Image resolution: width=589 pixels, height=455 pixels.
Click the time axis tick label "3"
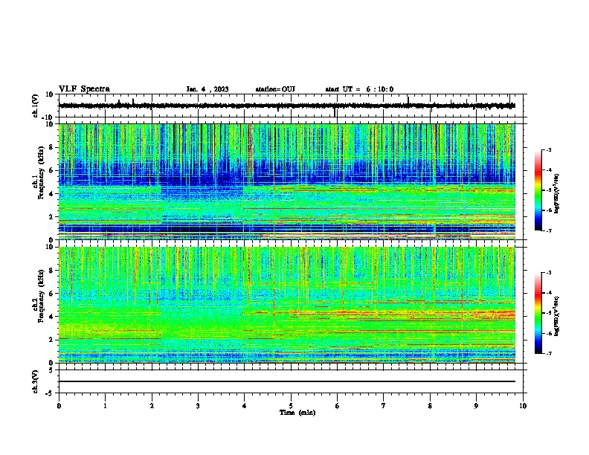pos(198,406)
